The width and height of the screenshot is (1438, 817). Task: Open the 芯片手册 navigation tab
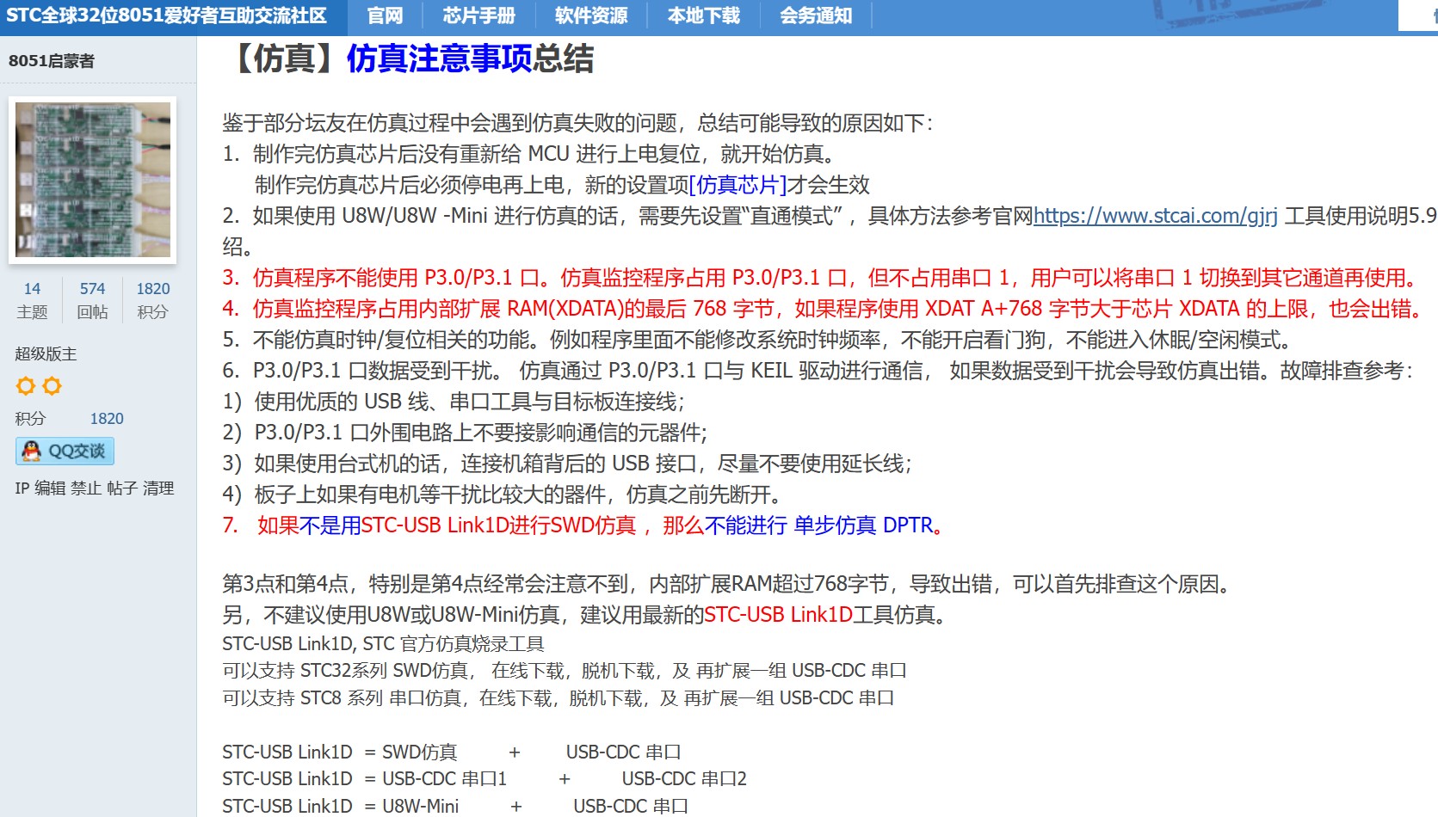point(478,15)
